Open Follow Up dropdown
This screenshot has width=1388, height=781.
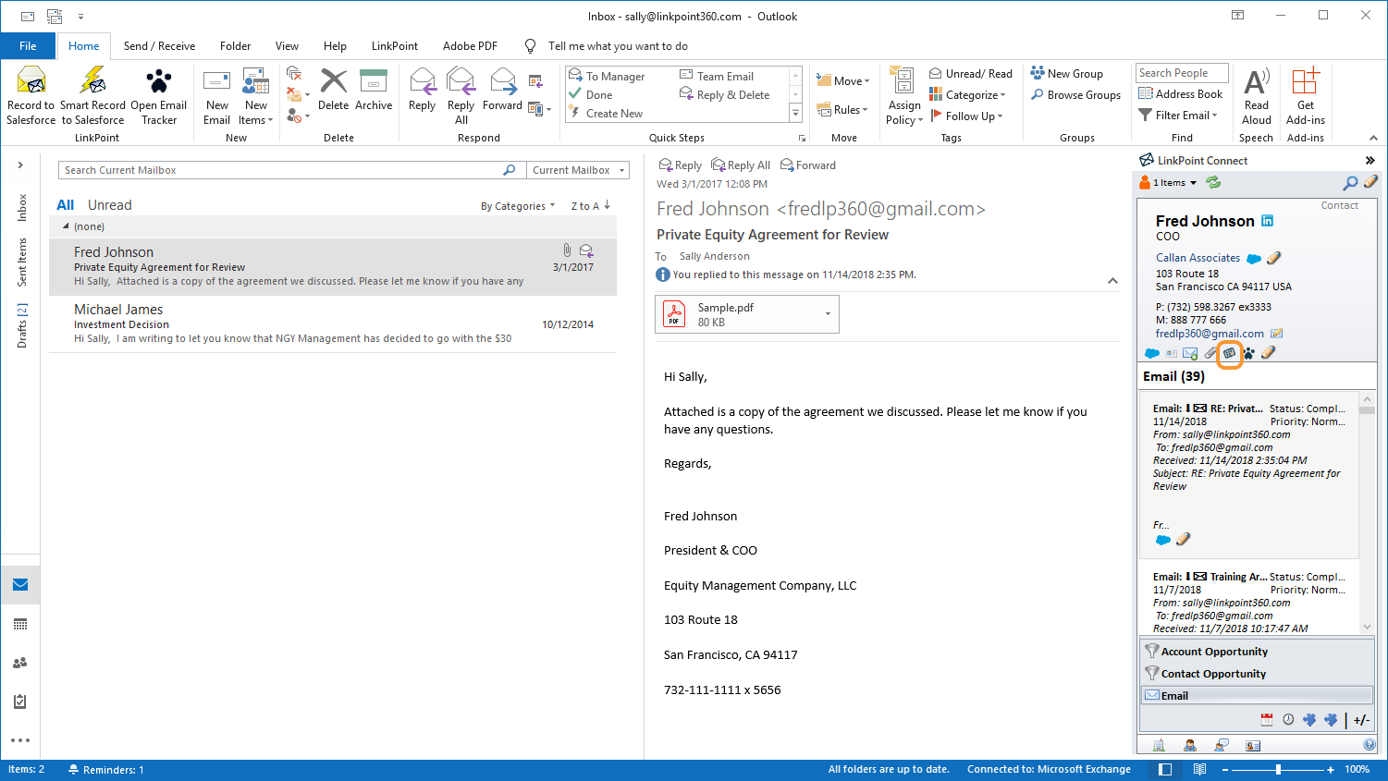click(x=966, y=116)
